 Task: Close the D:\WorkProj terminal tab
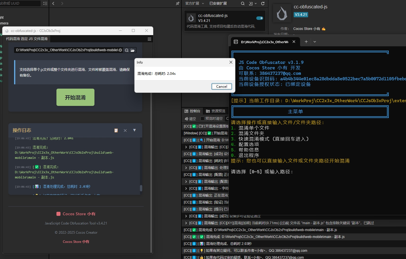[294, 42]
